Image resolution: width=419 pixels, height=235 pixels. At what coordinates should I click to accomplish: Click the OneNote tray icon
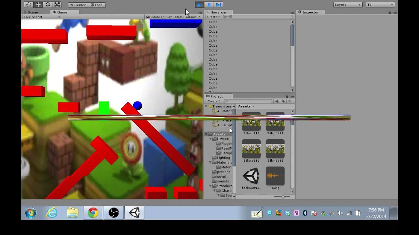click(x=296, y=213)
